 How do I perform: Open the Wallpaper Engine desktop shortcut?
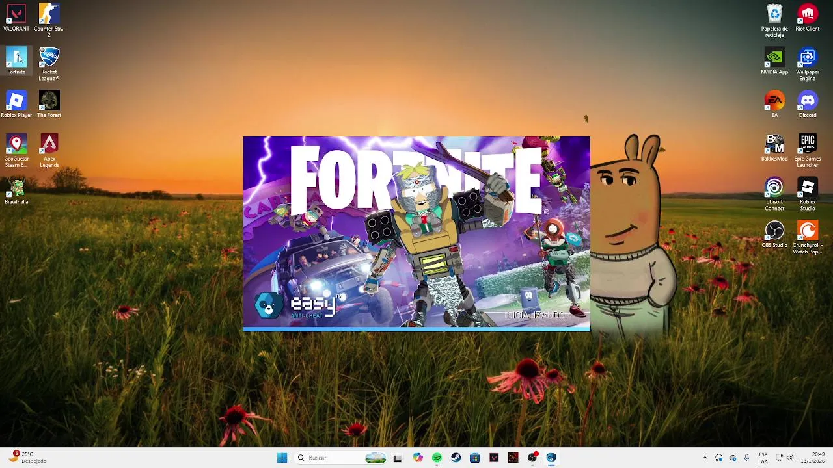(x=807, y=64)
